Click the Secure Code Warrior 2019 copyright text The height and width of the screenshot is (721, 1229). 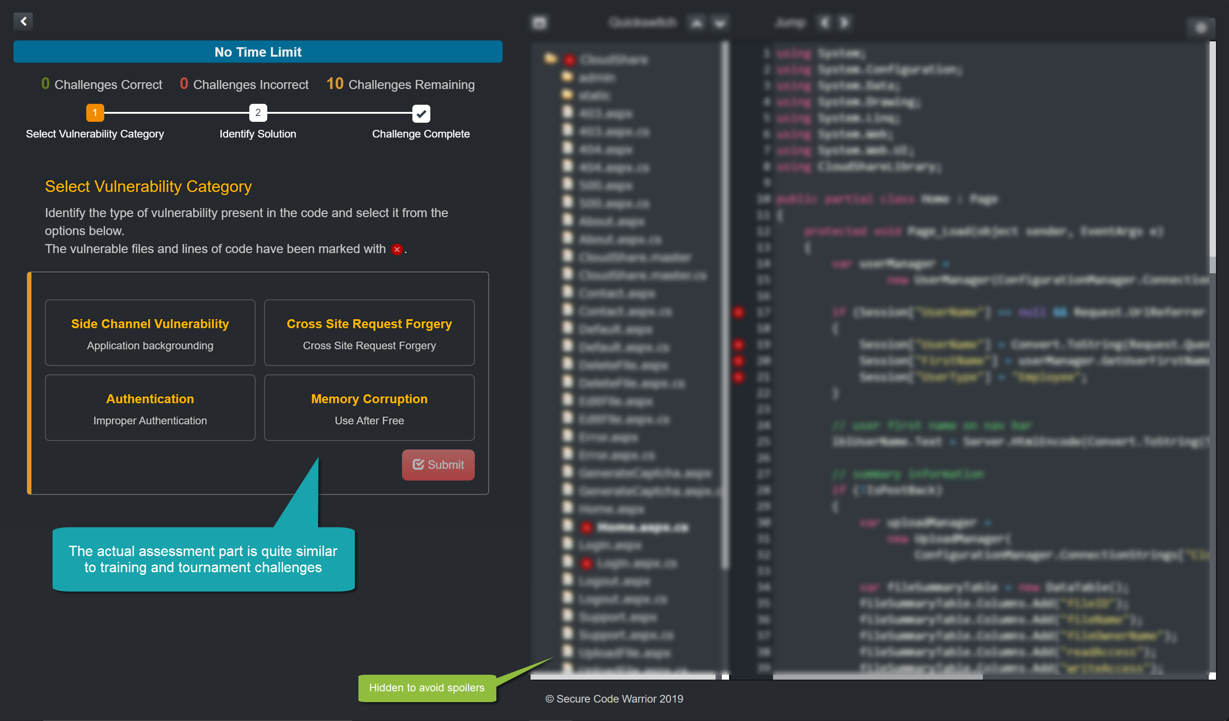(614, 699)
